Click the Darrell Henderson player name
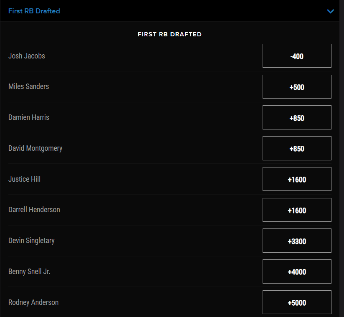This screenshot has width=344, height=317. [34, 210]
